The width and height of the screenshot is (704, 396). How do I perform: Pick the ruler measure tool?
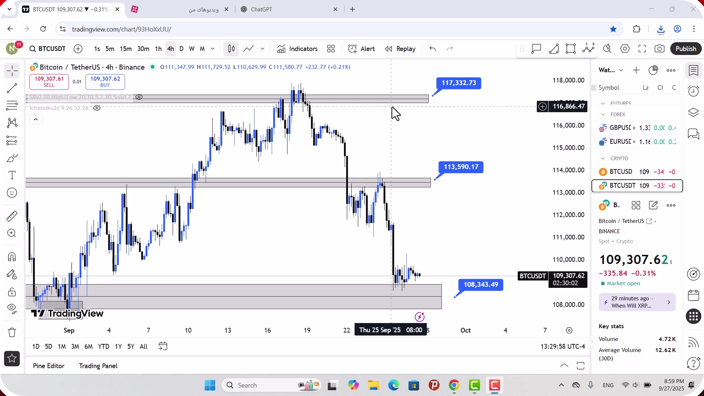12,216
